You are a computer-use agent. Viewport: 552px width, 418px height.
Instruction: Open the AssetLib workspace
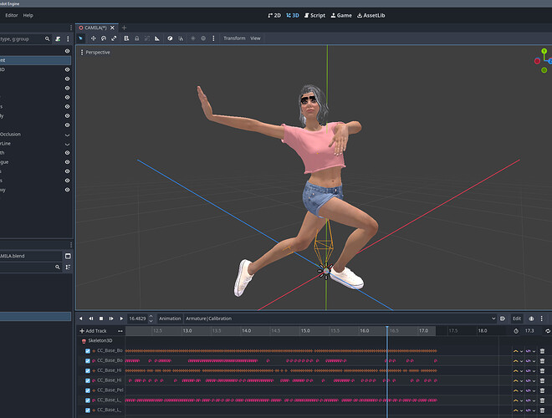pyautogui.click(x=371, y=16)
